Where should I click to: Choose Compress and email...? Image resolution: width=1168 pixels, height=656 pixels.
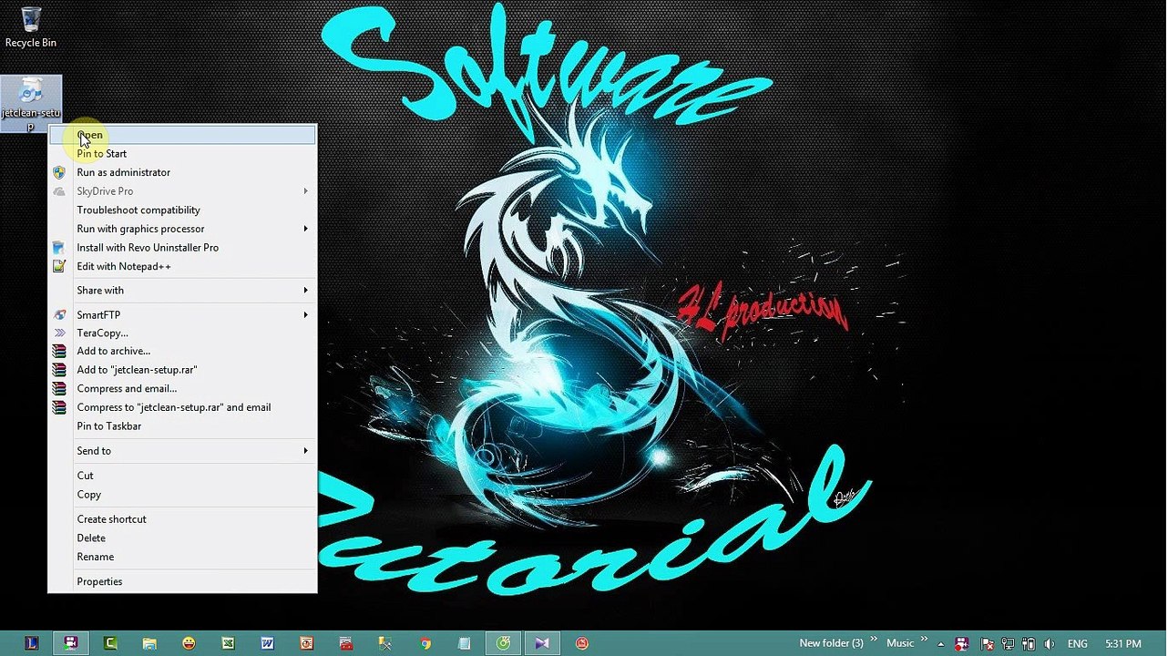(x=182, y=389)
